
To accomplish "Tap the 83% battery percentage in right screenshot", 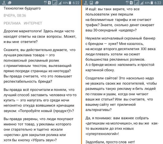I will point(147,3).
